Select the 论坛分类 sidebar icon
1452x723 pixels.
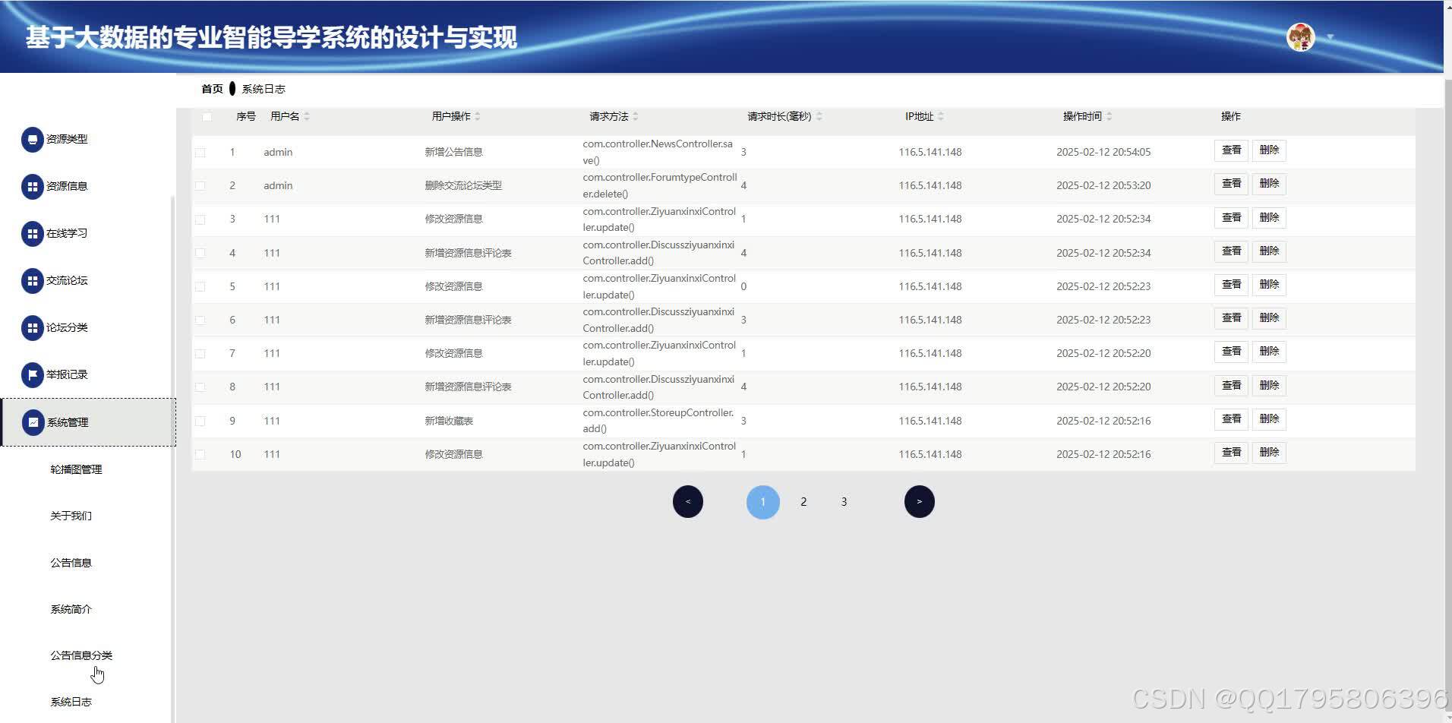coord(32,327)
